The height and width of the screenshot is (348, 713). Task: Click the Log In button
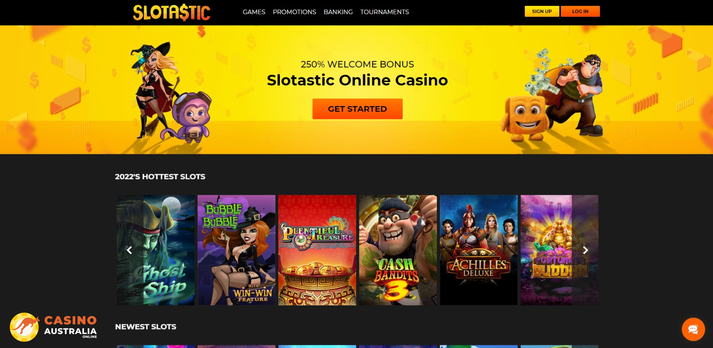click(580, 11)
